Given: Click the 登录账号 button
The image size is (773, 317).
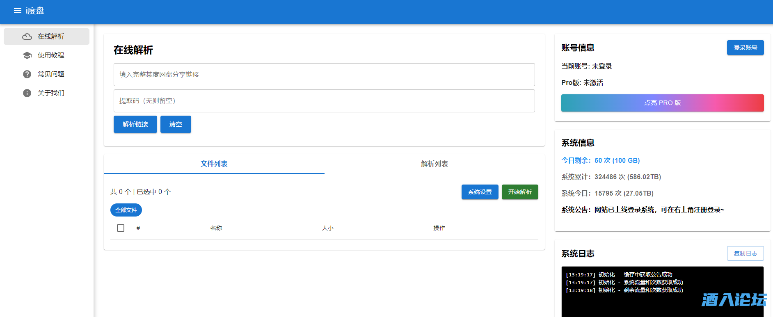Looking at the screenshot, I should (x=745, y=48).
